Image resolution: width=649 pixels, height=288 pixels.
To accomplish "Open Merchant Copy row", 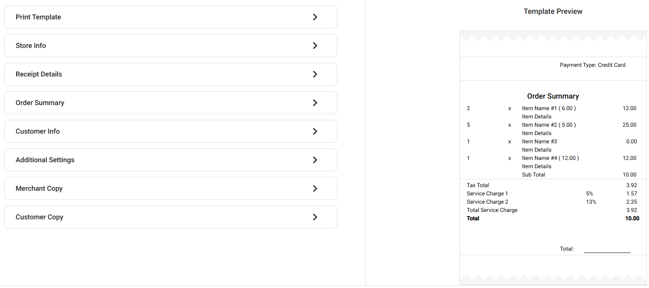I will pos(39,188).
